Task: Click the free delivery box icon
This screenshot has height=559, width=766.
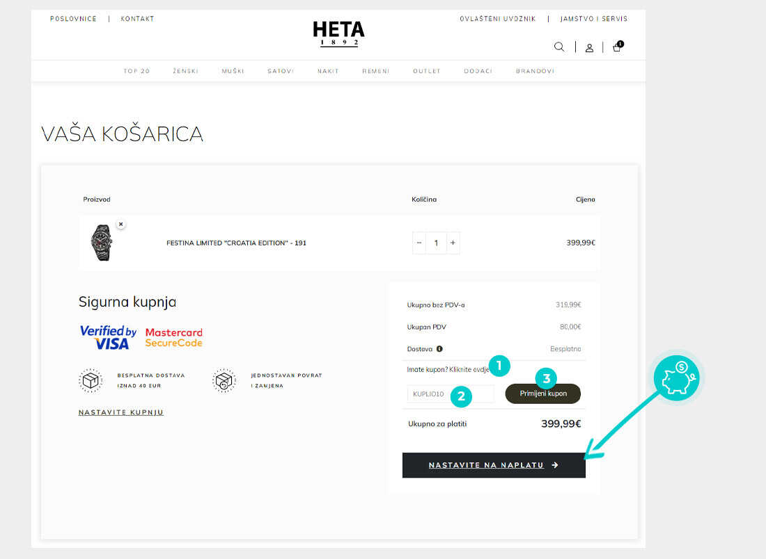Action: point(91,380)
